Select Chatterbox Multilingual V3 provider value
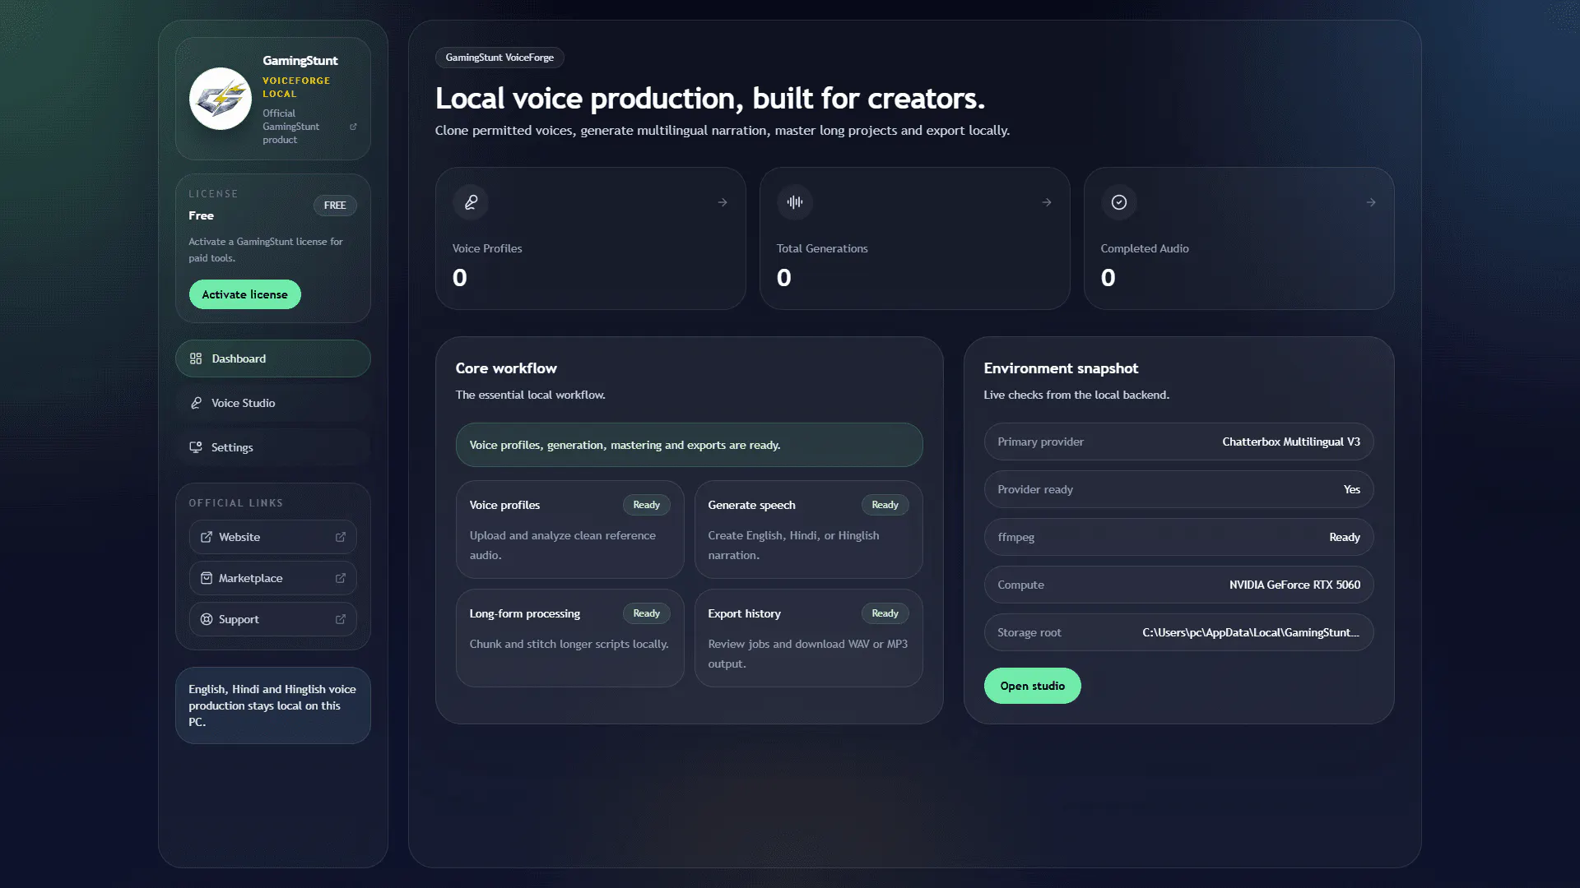Viewport: 1580px width, 888px height. tap(1291, 442)
